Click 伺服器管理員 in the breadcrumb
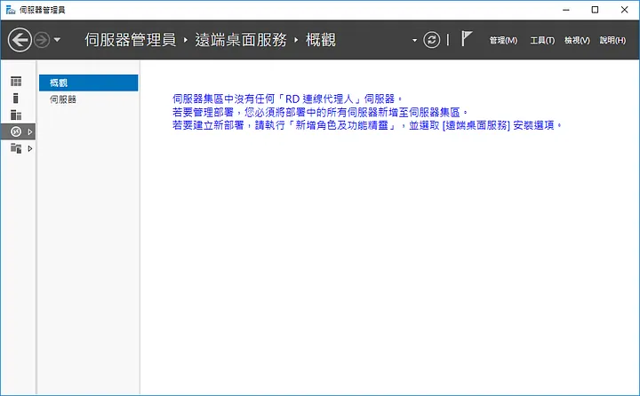 click(130, 40)
